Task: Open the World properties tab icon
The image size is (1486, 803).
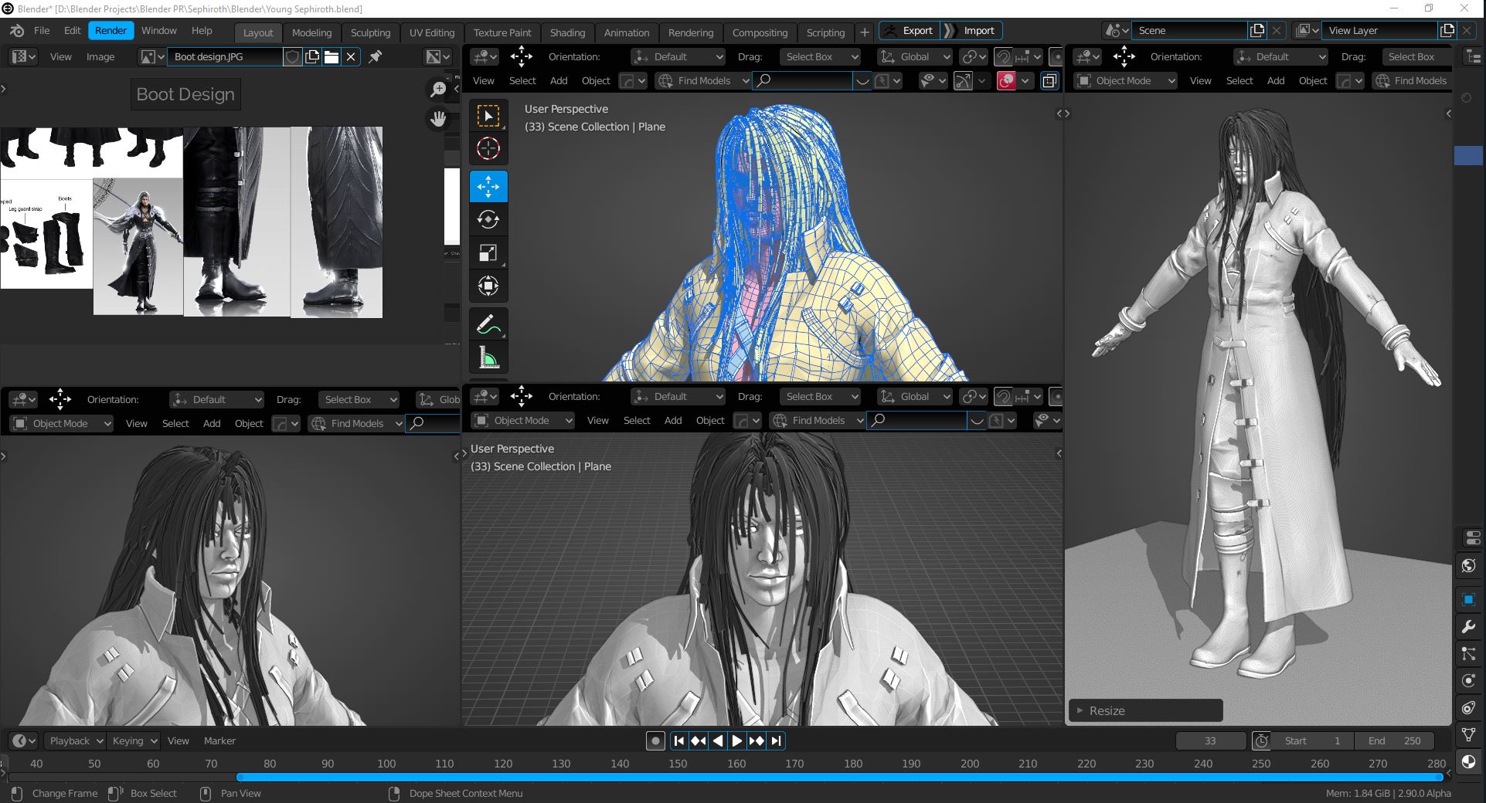Action: click(x=1469, y=565)
